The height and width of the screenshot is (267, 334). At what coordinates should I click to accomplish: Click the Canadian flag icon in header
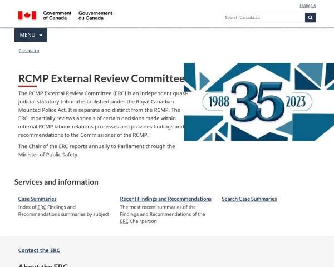tap(27, 16)
